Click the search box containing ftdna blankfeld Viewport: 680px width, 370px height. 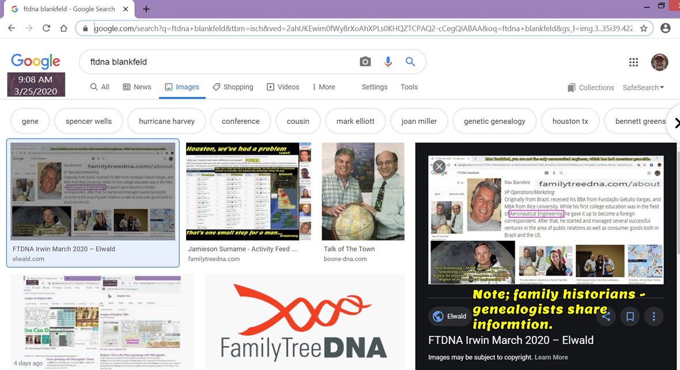click(x=219, y=62)
